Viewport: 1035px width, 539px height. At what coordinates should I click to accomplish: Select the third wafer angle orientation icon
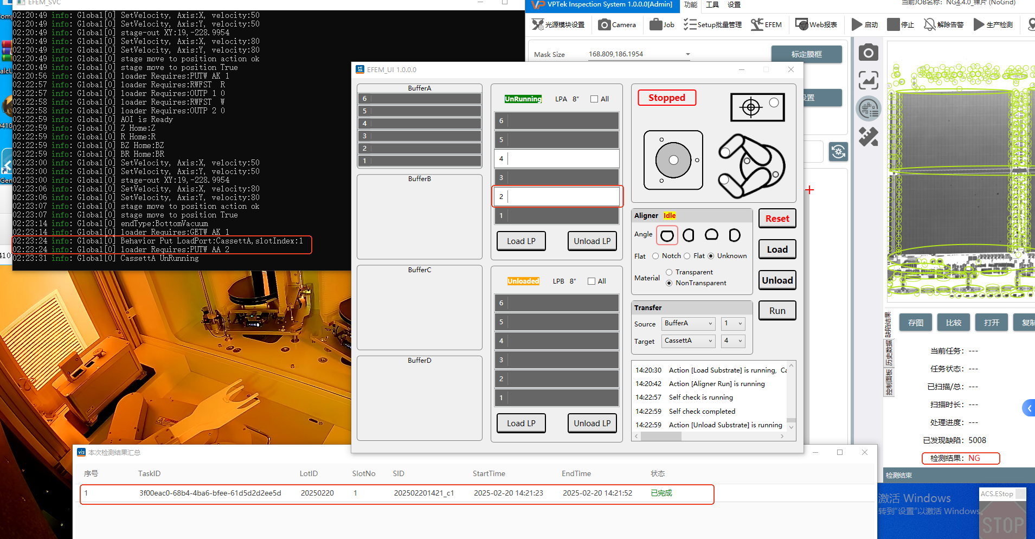coord(711,235)
